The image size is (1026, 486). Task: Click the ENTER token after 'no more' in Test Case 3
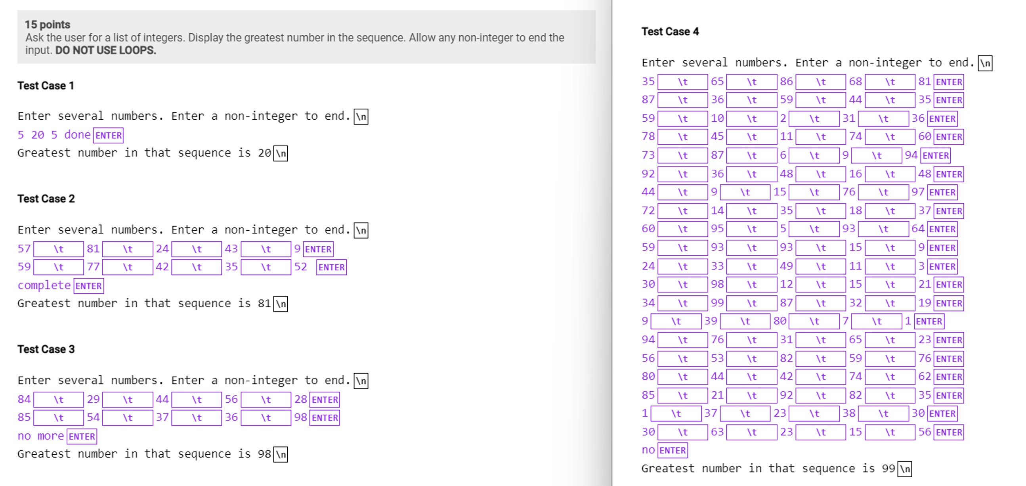pyautogui.click(x=81, y=436)
